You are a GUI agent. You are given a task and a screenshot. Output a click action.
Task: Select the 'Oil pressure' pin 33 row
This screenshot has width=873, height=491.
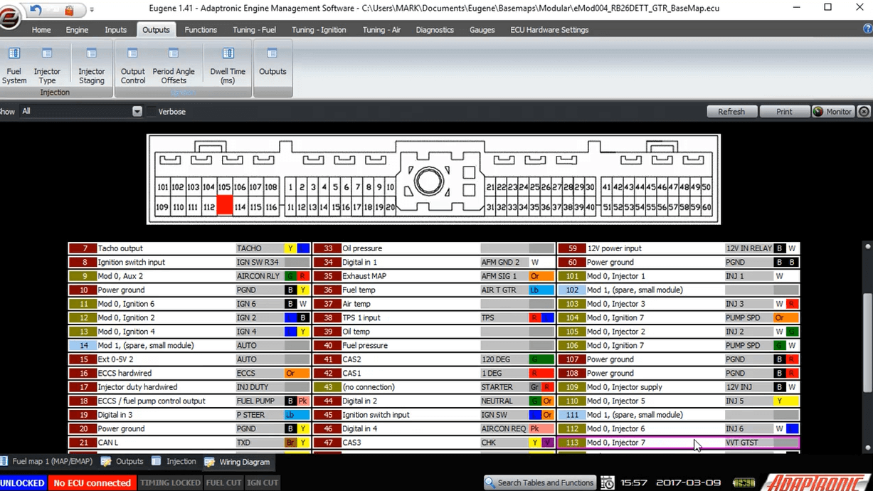[x=434, y=248]
